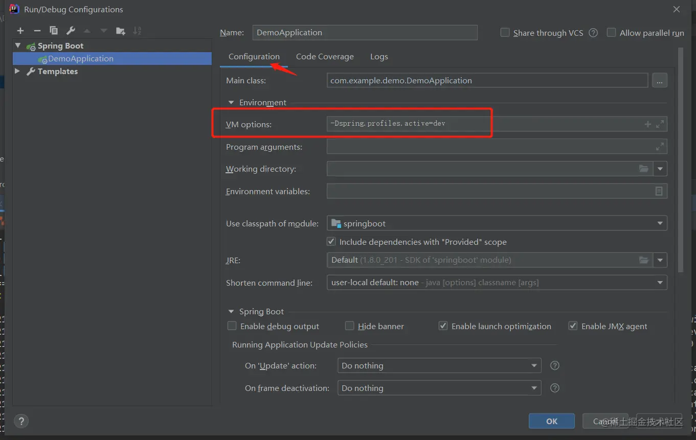Open the Logs tab
696x440 pixels.
(379, 57)
